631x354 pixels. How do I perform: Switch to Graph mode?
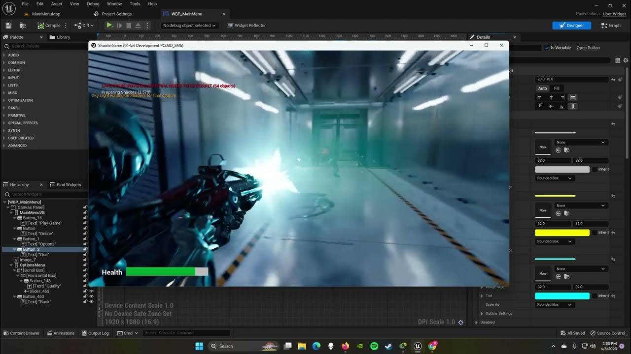point(611,26)
